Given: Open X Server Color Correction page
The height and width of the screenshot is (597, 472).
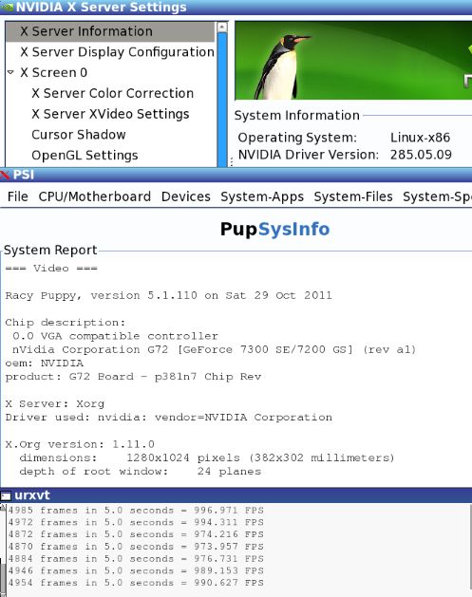Looking at the screenshot, I should 112,93.
